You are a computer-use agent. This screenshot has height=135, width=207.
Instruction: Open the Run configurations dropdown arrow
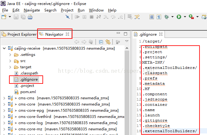[x=185, y=17]
